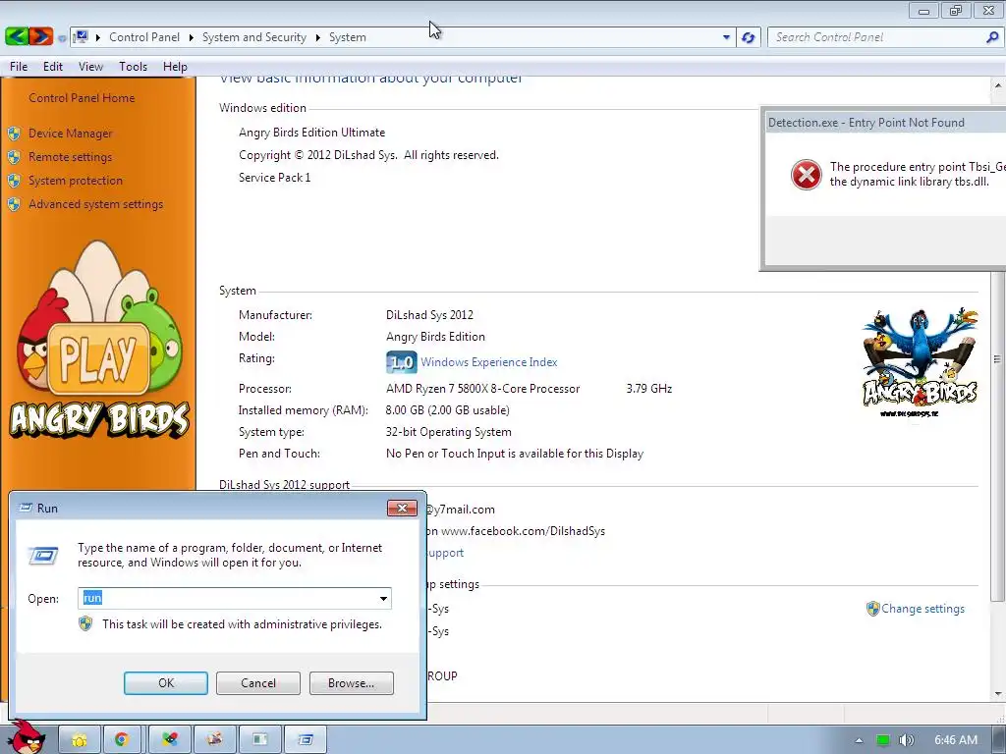Screen dimensions: 1006x754
Task: Go to Control Panel Home
Action: click(82, 97)
